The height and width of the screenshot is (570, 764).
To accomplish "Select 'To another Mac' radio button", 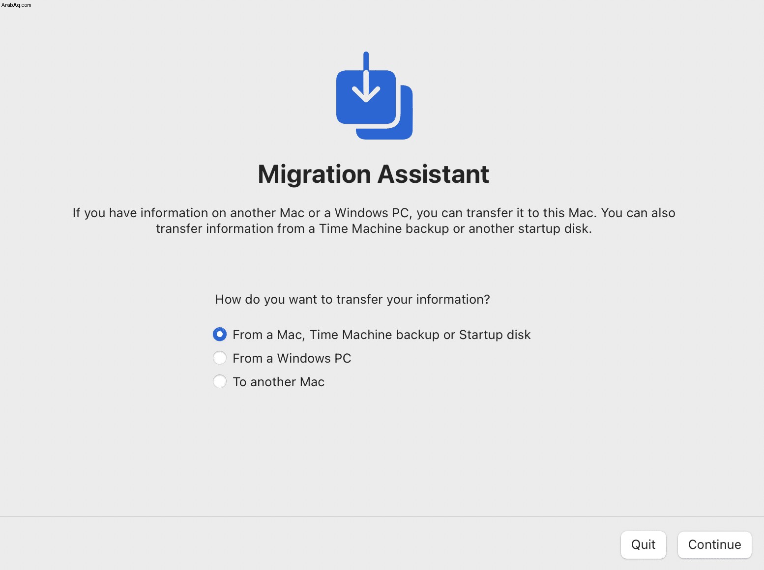I will [220, 382].
